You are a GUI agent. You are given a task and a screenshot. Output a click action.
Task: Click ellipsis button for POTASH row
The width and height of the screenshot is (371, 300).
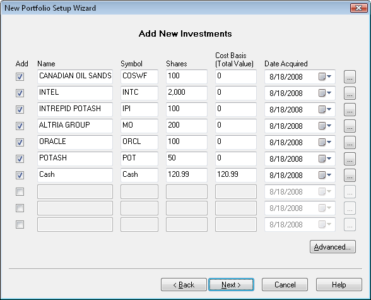pos(350,159)
